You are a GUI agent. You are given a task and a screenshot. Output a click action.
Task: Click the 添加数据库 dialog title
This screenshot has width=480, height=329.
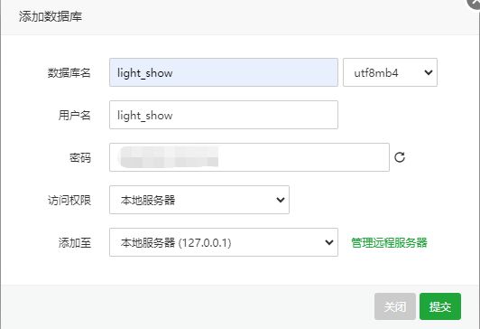tap(51, 16)
